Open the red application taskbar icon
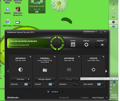This screenshot has width=120, height=101. point(113,22)
